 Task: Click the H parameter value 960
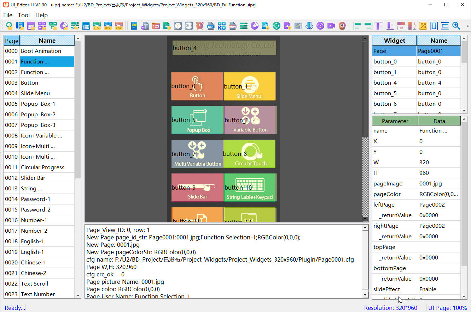coord(439,173)
